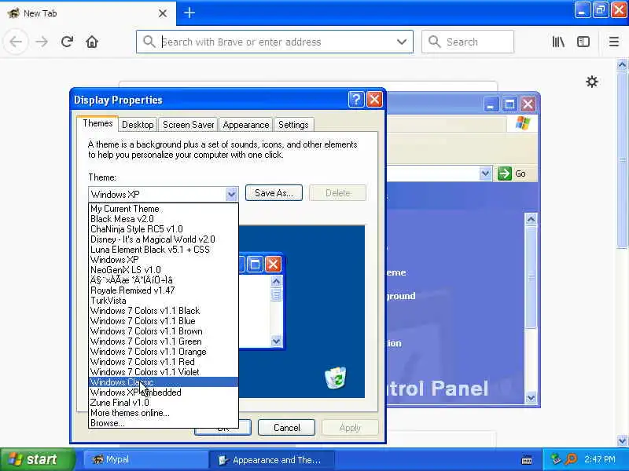This screenshot has height=471, width=629.
Task: Open a new browser tab
Action: [x=189, y=13]
